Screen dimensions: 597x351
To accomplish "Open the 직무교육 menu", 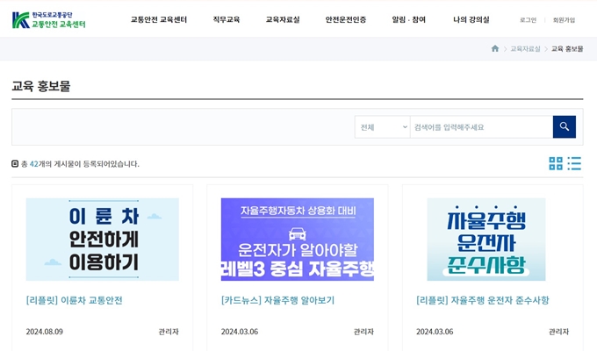I will tap(227, 19).
